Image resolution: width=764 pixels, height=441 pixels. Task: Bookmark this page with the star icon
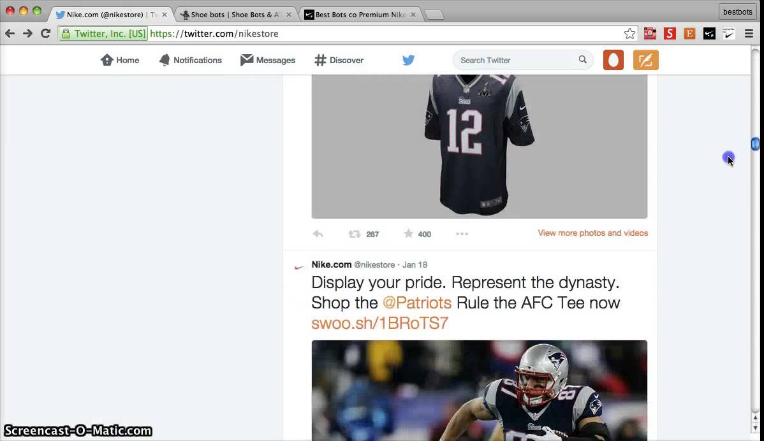click(x=629, y=34)
